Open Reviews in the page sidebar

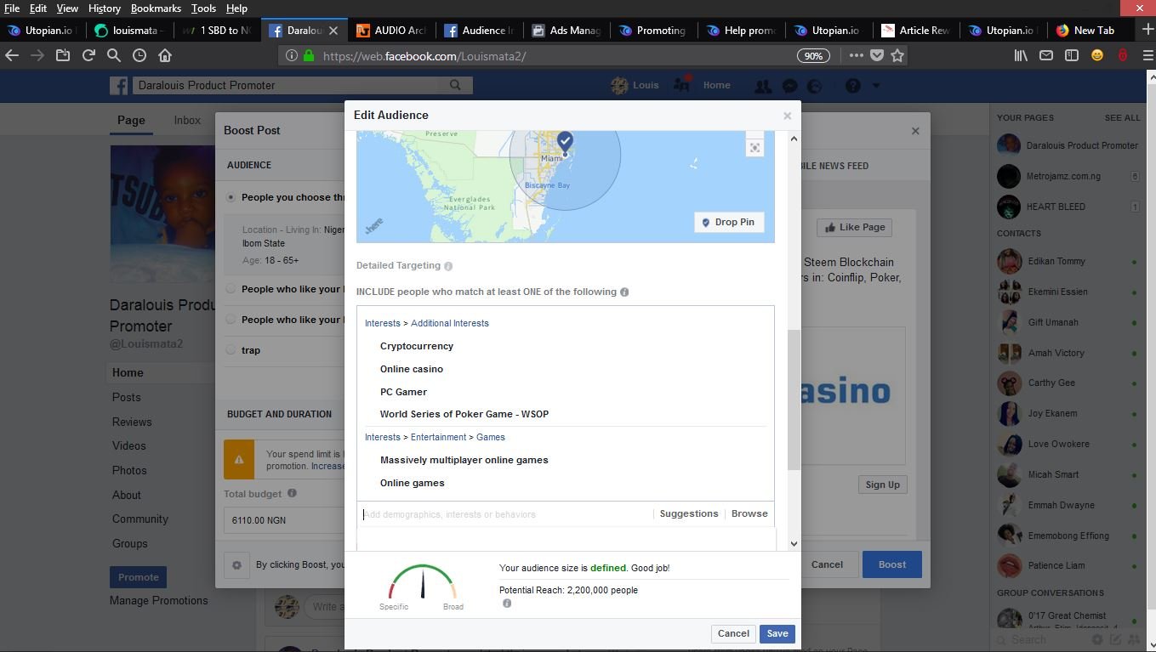(x=132, y=422)
